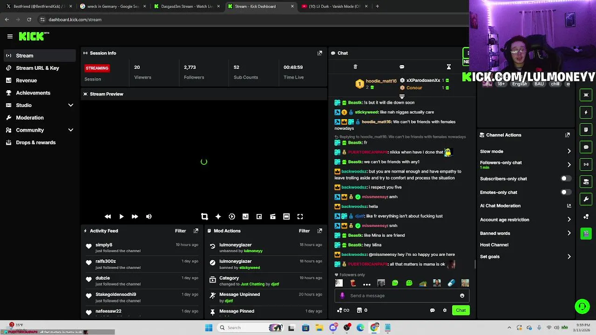Open djatf link in Category mod action
This screenshot has width=596, height=335.
275,284
